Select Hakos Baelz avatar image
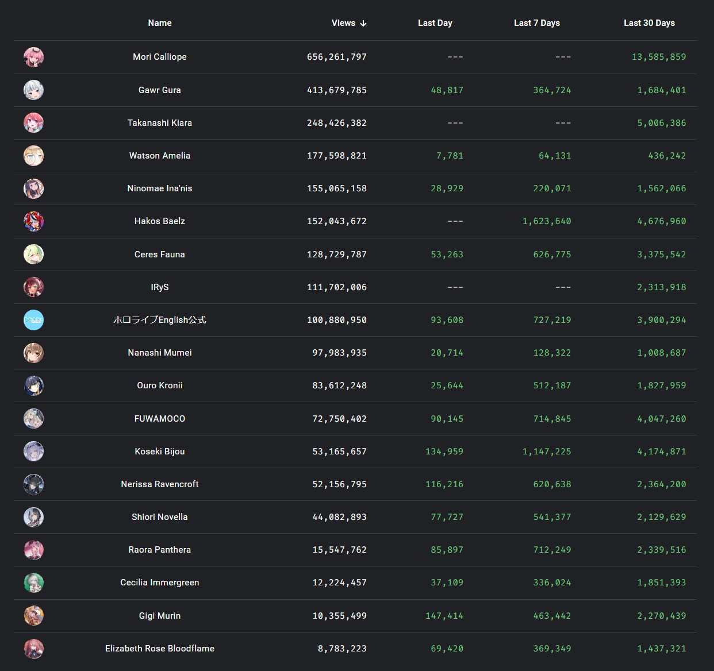Screen dimensions: 714x671 click(x=33, y=221)
